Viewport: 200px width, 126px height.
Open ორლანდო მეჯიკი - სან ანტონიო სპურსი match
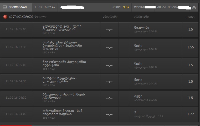[x=63, y=112]
